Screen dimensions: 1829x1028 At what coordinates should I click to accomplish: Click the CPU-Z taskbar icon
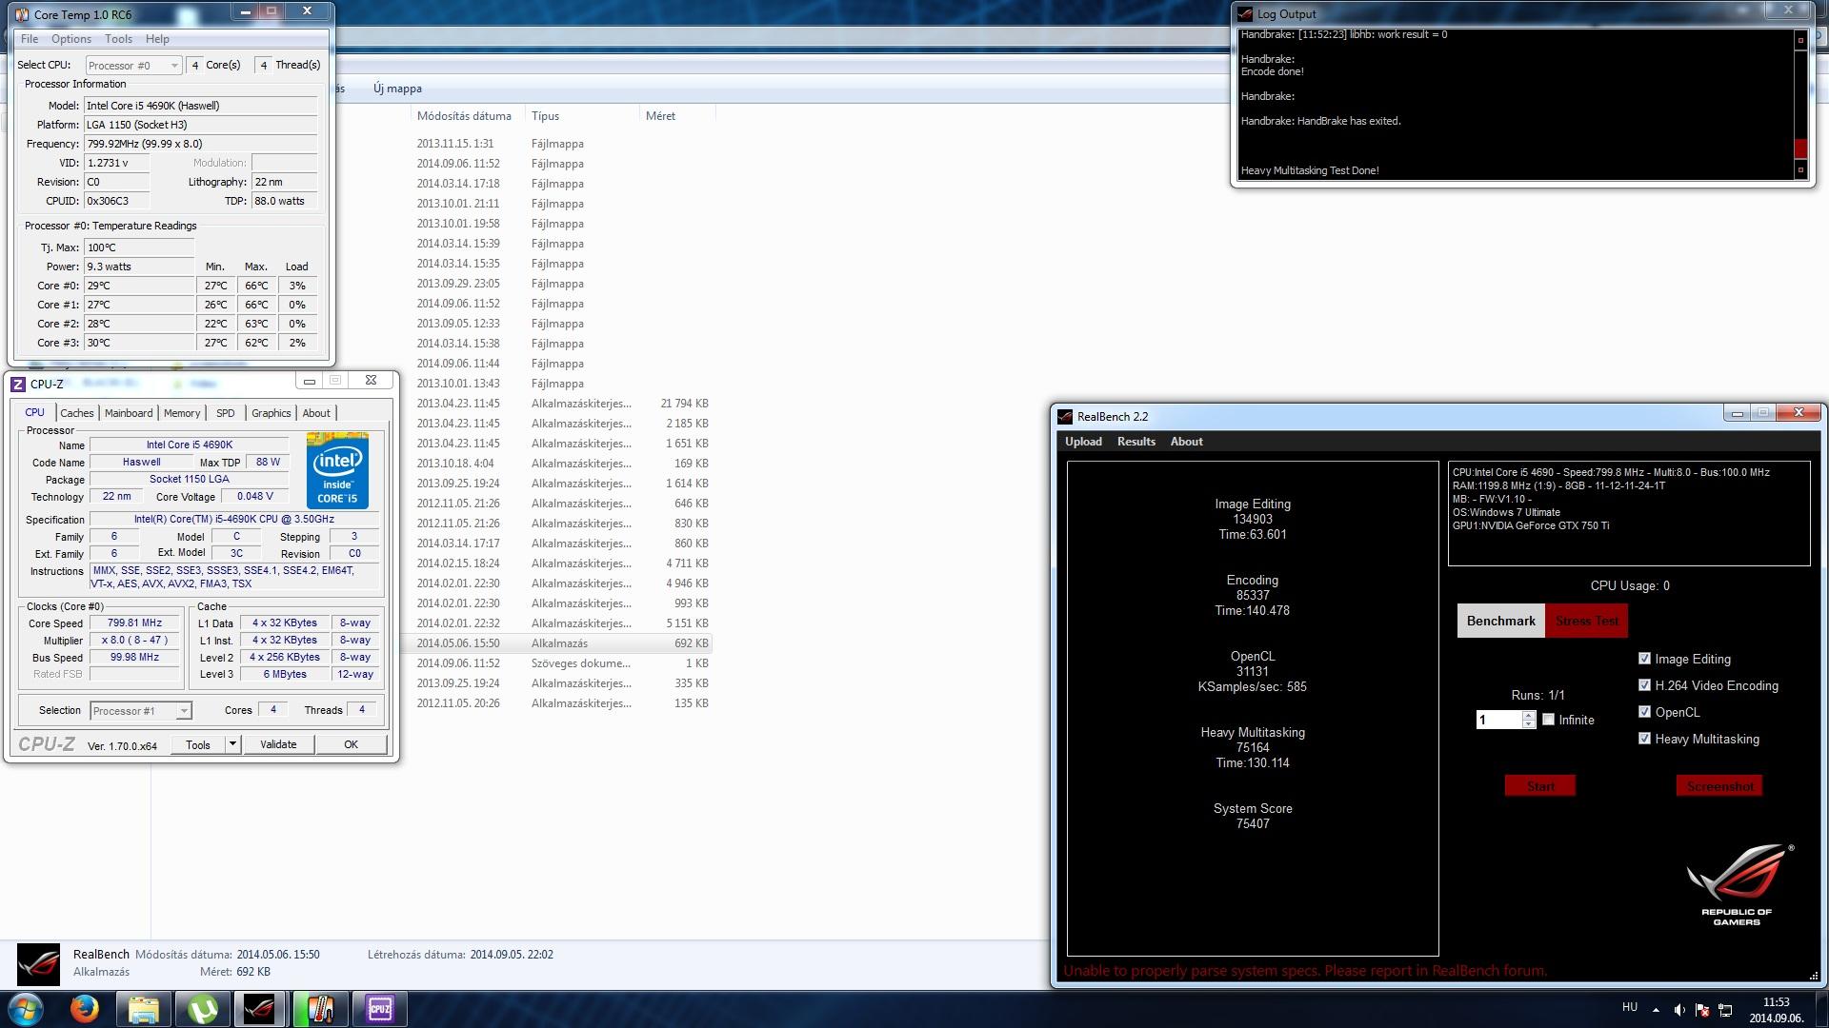tap(379, 1009)
